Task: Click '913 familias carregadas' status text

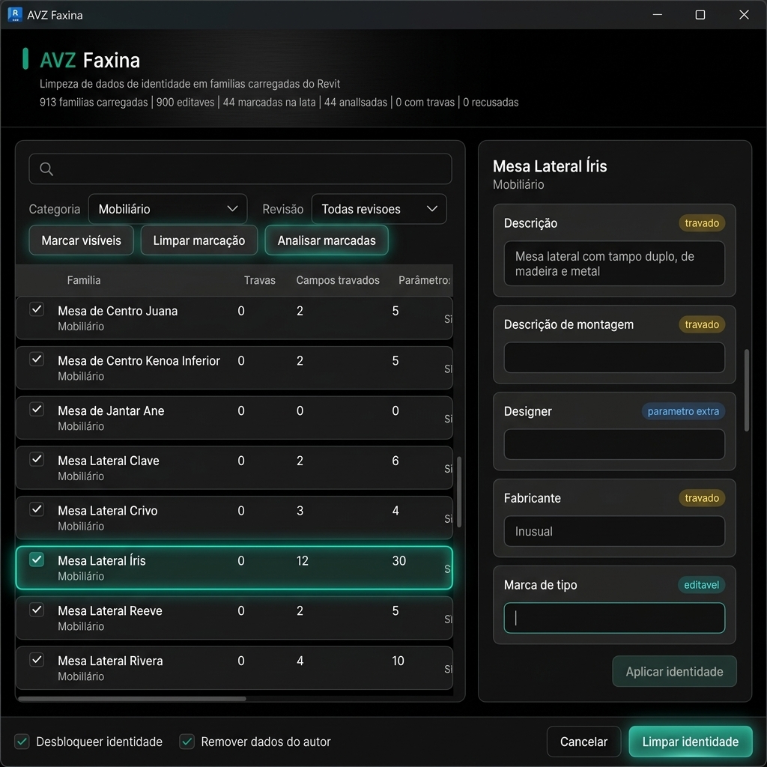Action: point(94,102)
